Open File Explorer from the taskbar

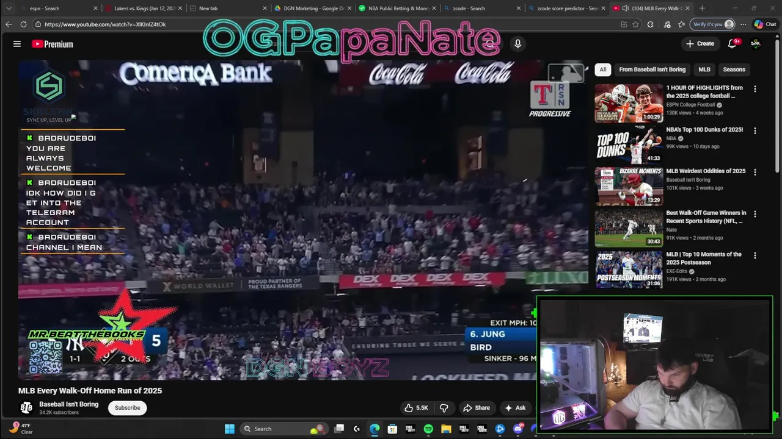tap(446, 429)
